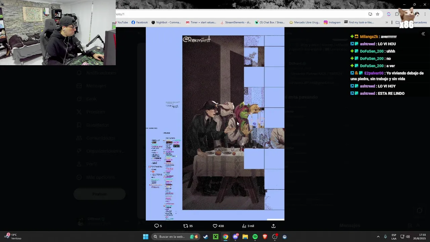Click the install app icon in address bar

[x=370, y=14]
